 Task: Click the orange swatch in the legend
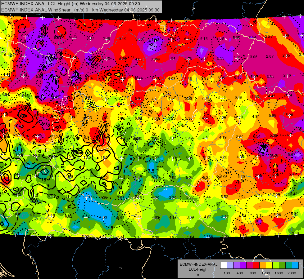(x=263, y=265)
